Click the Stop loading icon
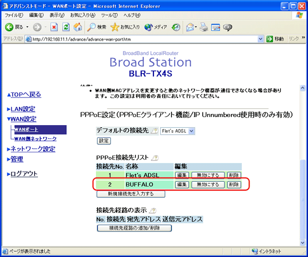Image resolution: width=308 pixels, height=257 pixels. [x=54, y=27]
